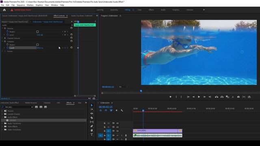Click the Lift button
This screenshot has width=260, height=146.
(x=217, y=97)
